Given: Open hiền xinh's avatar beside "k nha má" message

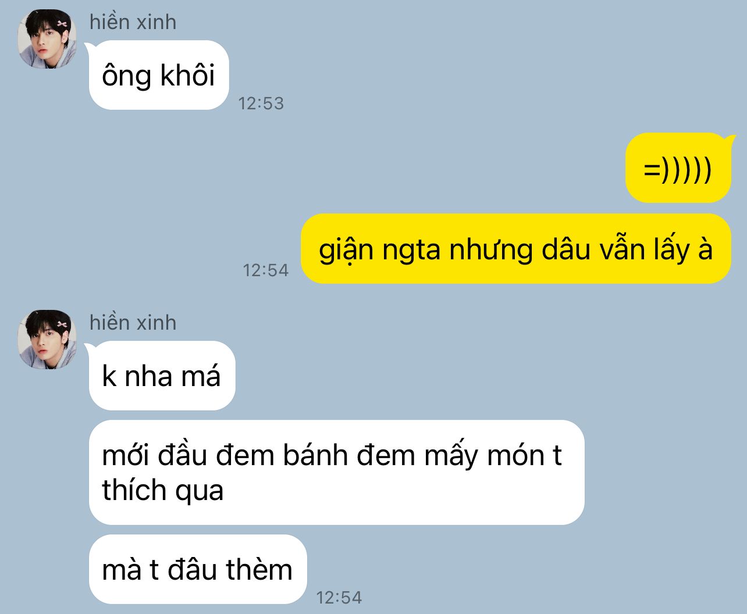Looking at the screenshot, I should click(47, 340).
